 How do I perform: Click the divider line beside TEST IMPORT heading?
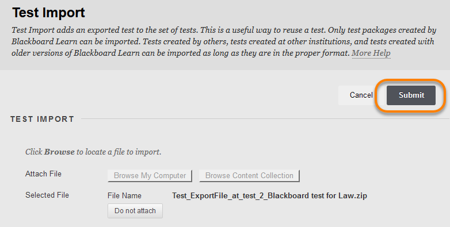(265, 118)
